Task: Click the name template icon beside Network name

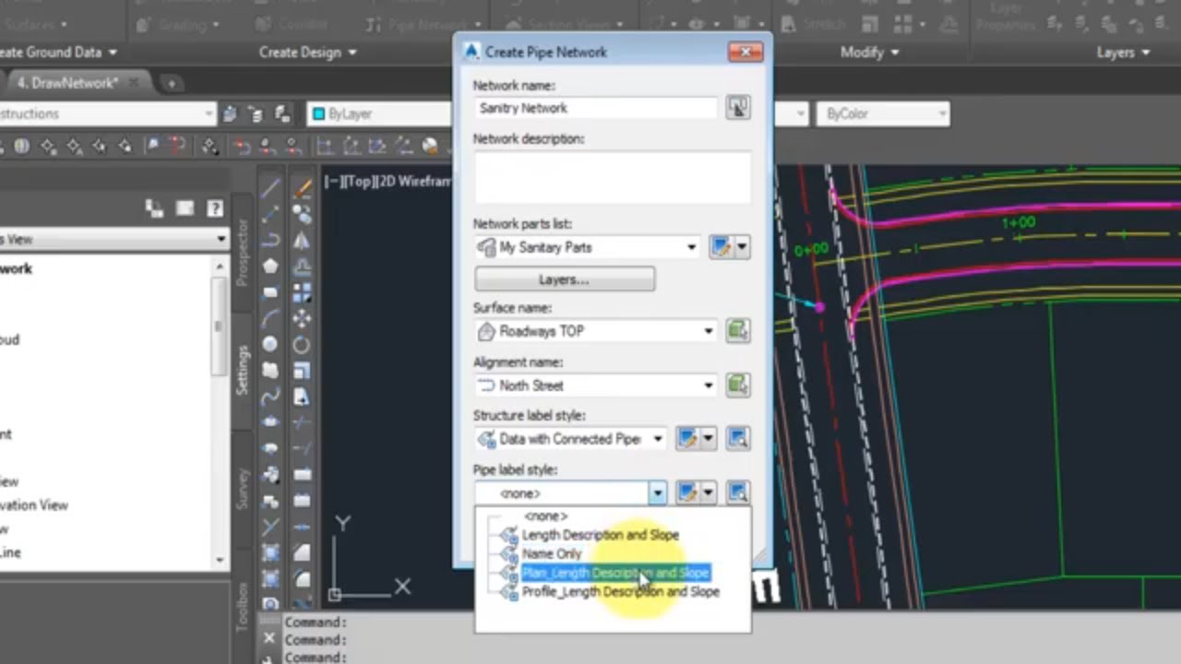Action: 737,108
